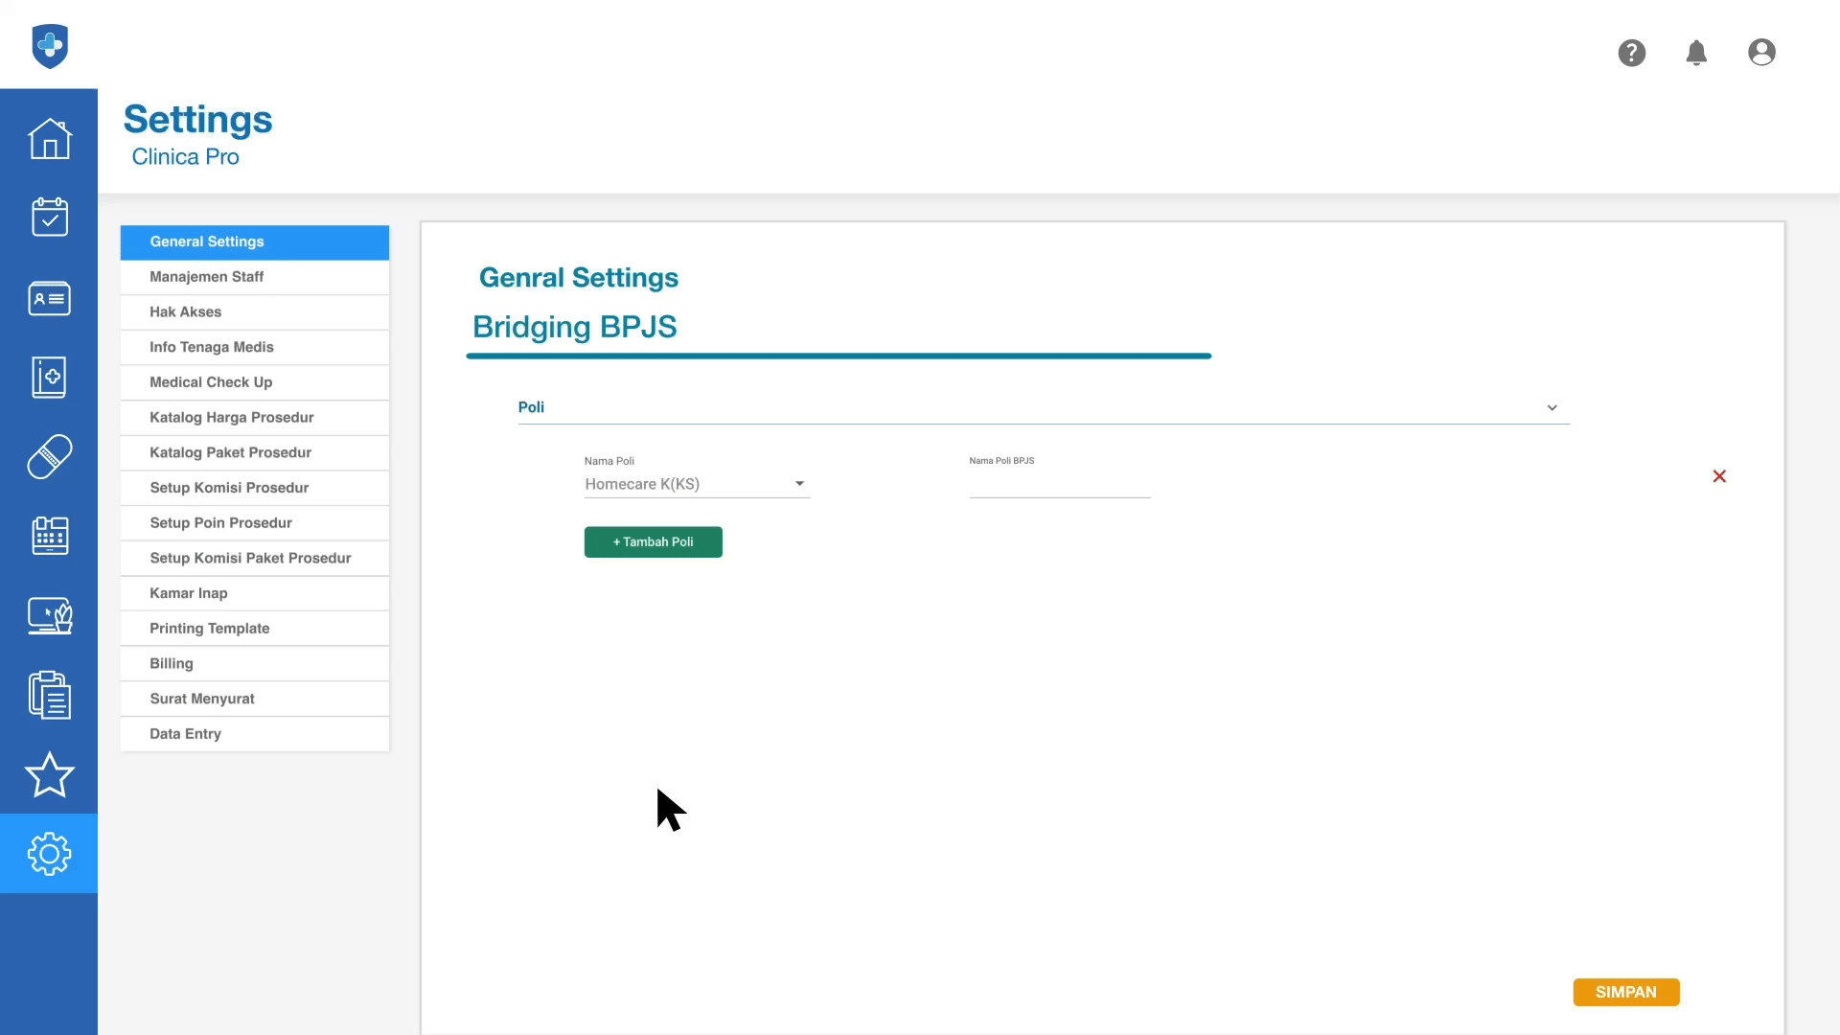Open the user account profile icon
The height and width of the screenshot is (1035, 1840).
(x=1761, y=53)
